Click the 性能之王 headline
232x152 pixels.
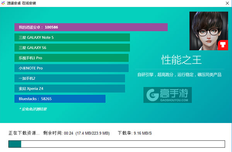tap(181, 60)
